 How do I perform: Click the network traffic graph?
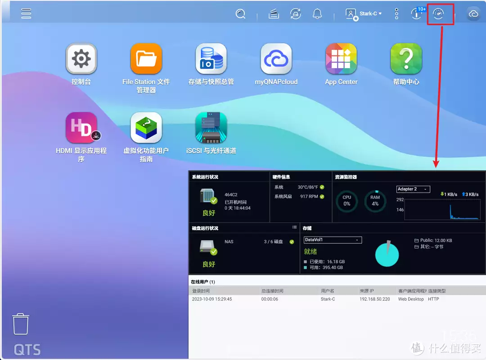(442, 210)
